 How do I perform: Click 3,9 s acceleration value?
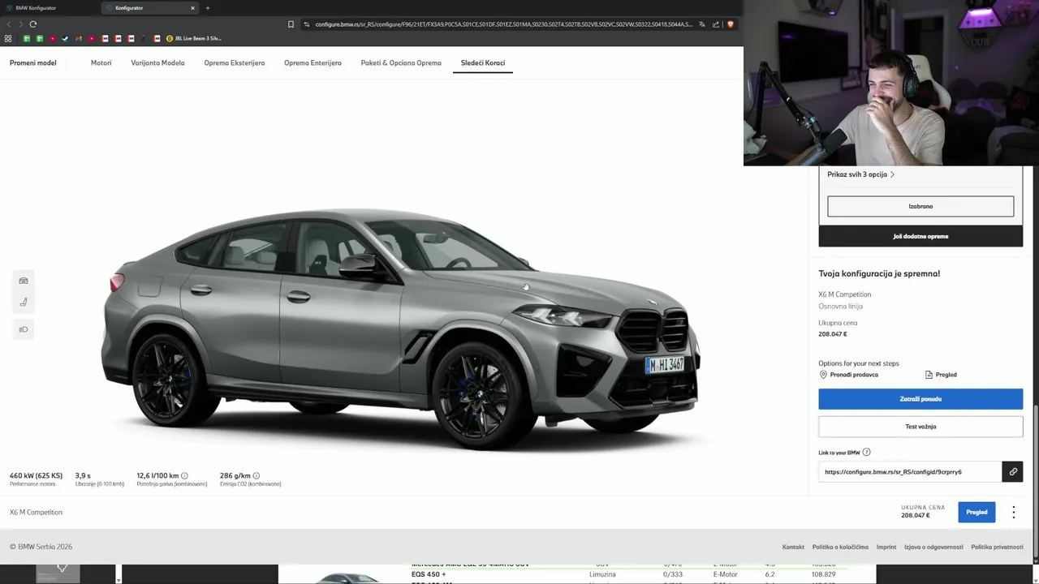(83, 476)
